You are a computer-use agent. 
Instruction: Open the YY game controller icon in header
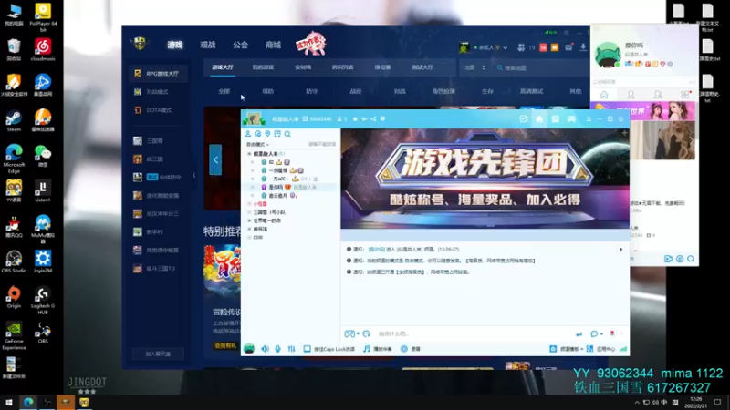tap(571, 119)
